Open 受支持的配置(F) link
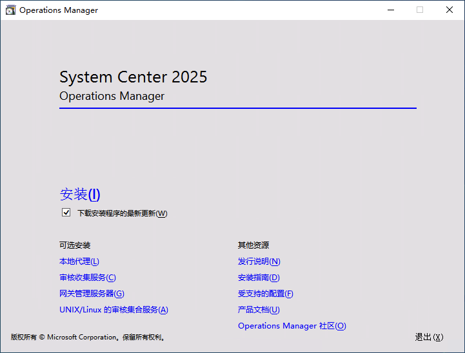Viewport: 465px width, 353px height. [266, 294]
